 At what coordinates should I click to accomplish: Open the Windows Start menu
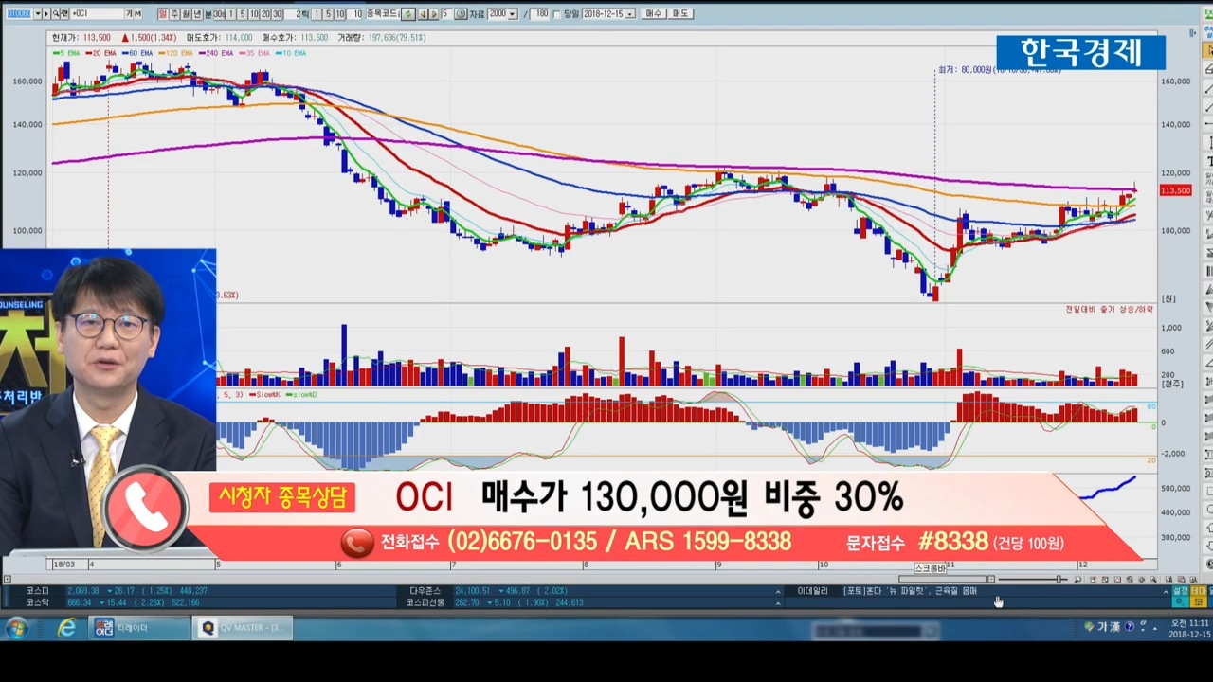16,628
